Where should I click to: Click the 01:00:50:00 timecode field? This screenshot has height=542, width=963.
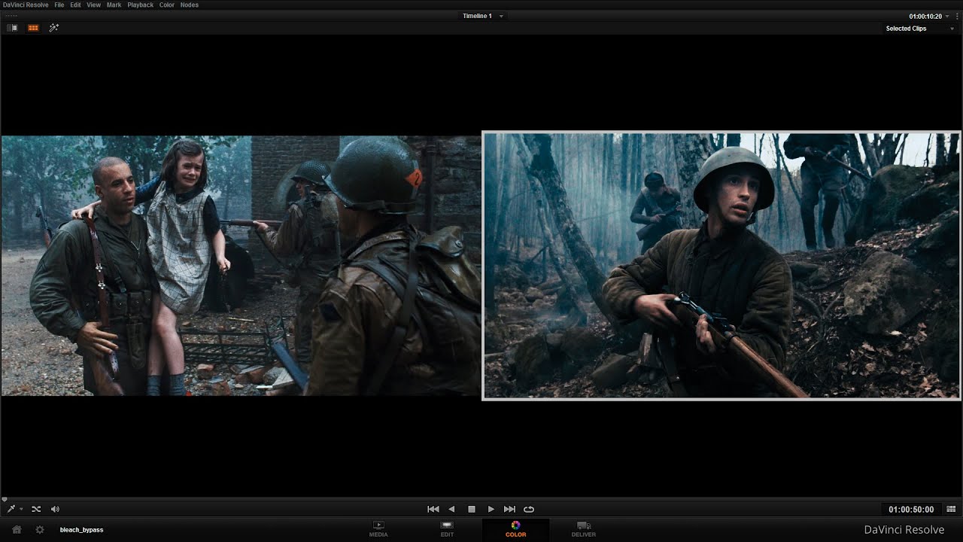click(x=911, y=510)
